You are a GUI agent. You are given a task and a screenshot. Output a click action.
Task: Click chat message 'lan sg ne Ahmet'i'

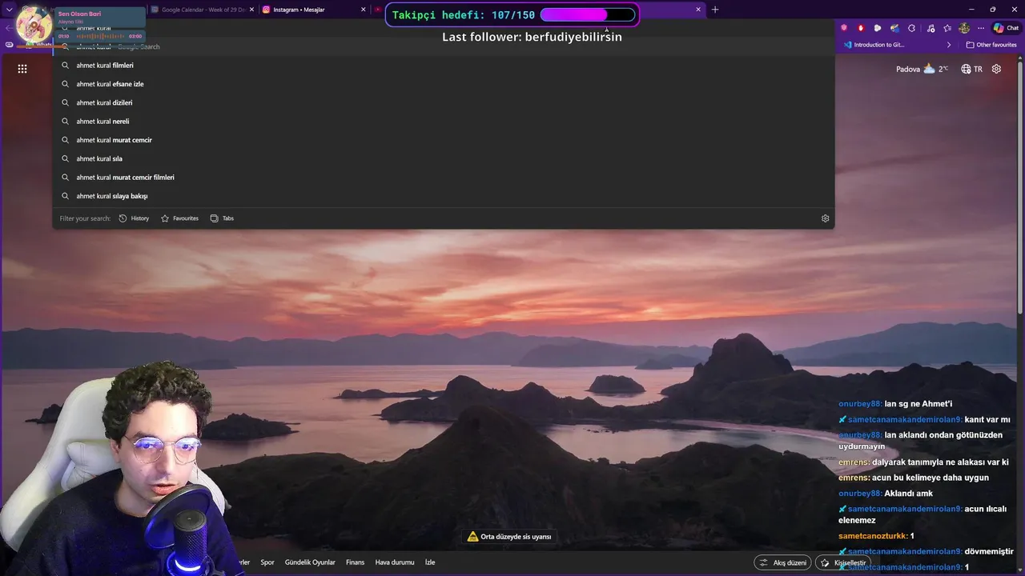coord(918,404)
